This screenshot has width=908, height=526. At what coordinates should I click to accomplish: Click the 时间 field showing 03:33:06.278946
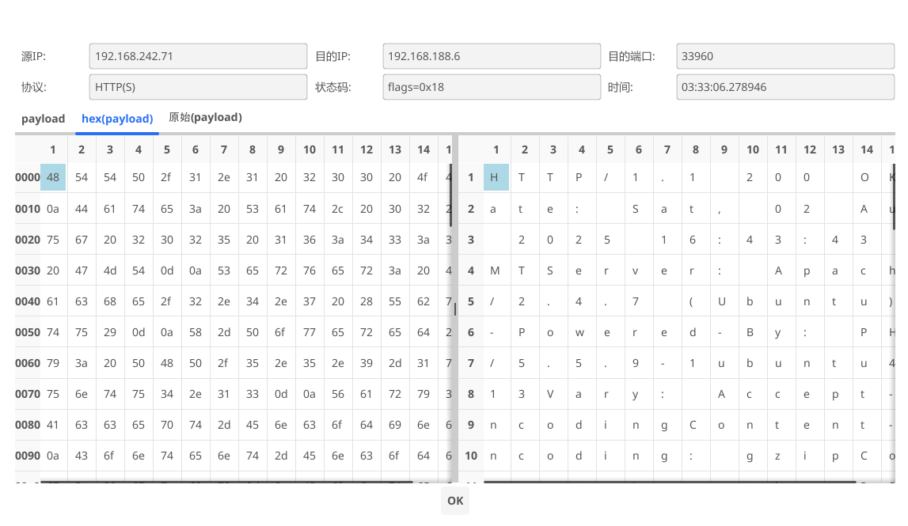click(785, 87)
